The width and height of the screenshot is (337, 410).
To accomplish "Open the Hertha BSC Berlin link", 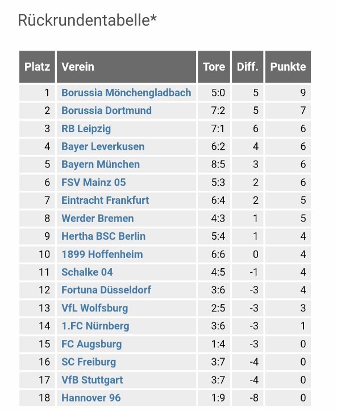I will (103, 236).
